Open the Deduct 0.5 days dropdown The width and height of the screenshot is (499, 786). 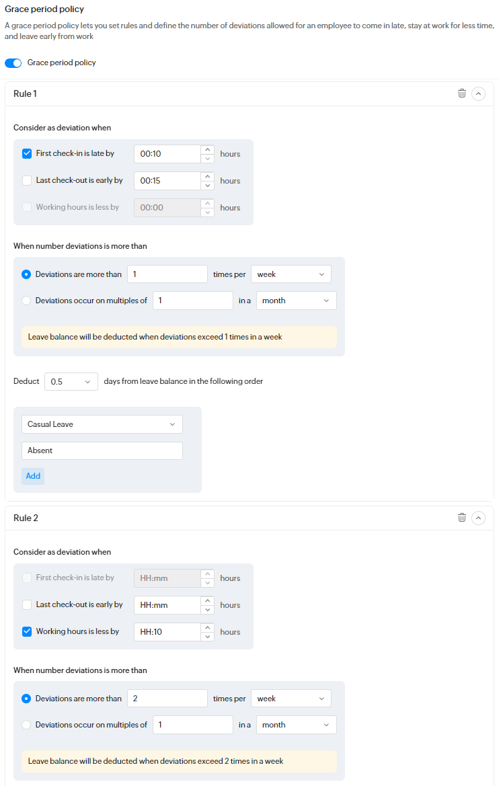71,381
